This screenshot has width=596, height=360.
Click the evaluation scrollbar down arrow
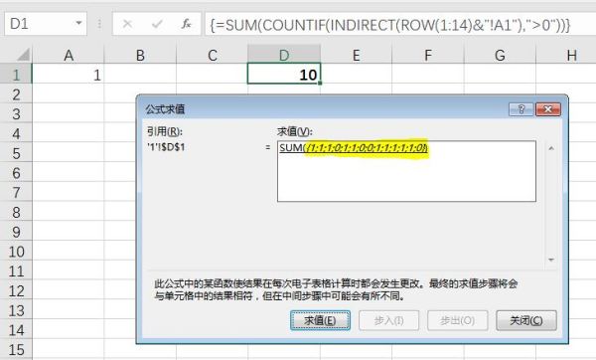(551, 260)
